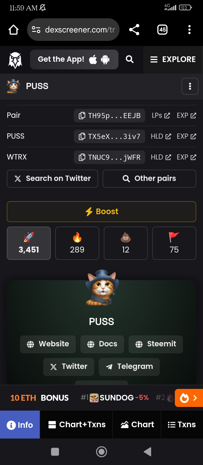Switch to the Txns tab
The width and height of the screenshot is (203, 465).
tap(182, 425)
